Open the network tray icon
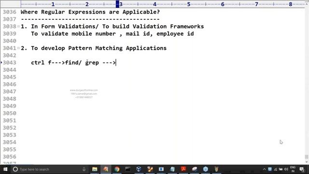Screen dimensions: 309x174 276,169
